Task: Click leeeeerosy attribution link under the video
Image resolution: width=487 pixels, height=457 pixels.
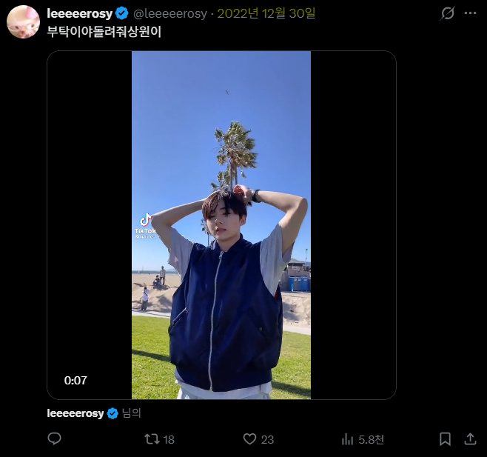Action: tap(75, 413)
